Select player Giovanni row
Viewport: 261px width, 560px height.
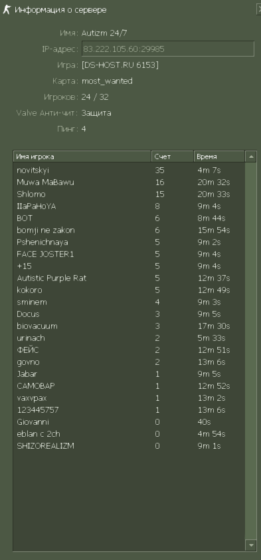(x=130, y=422)
